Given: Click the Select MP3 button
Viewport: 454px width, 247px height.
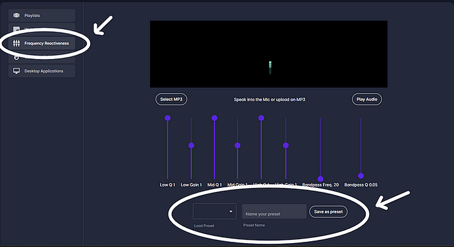Looking at the screenshot, I should click(171, 99).
